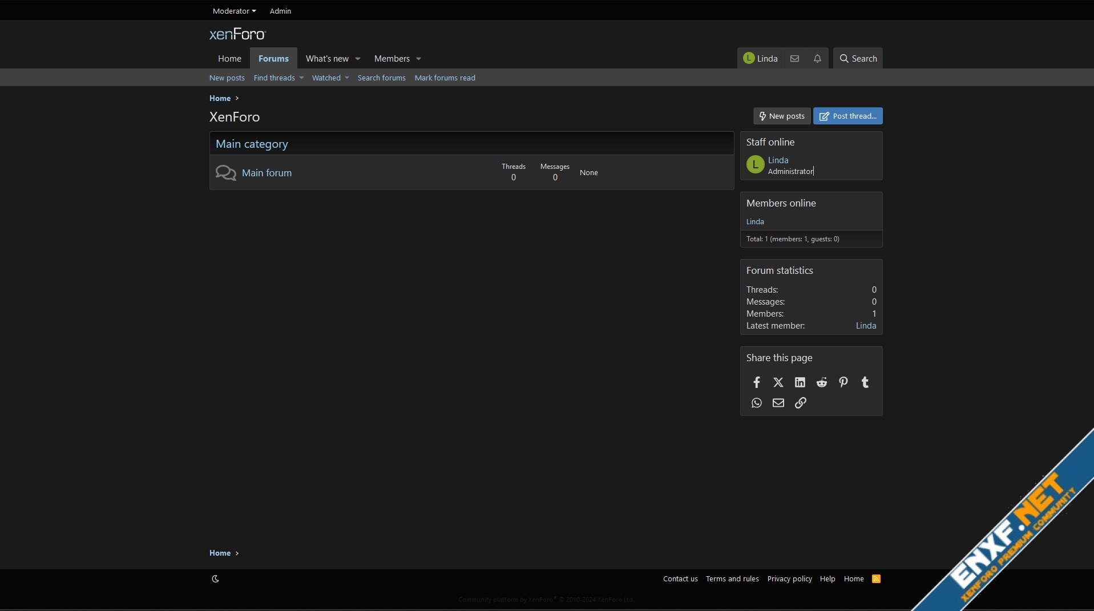This screenshot has width=1094, height=611.
Task: Share this page on X
Action: [778, 382]
